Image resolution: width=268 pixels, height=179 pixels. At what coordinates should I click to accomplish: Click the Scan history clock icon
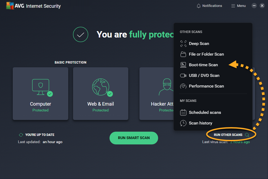pos(183,123)
